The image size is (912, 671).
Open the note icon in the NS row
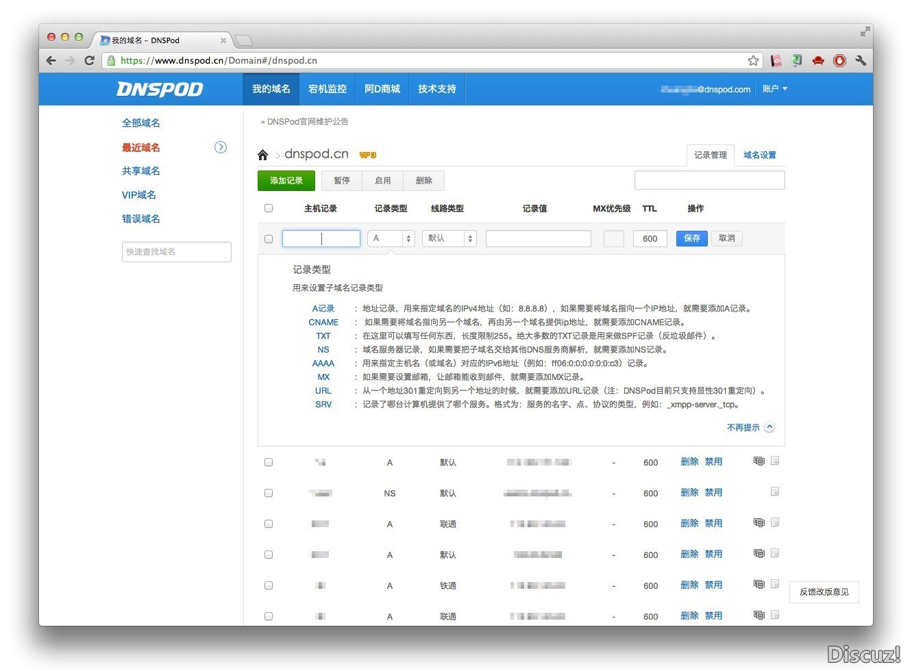tap(775, 492)
